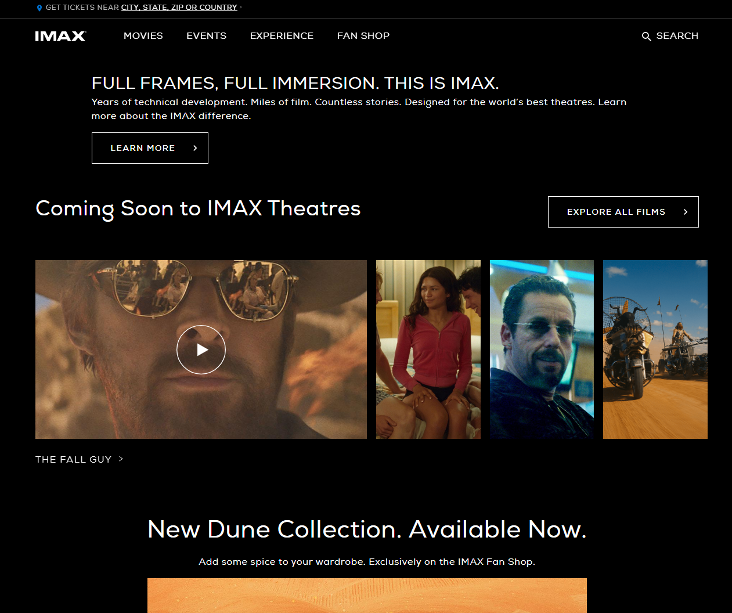Viewport: 732px width, 613px height.
Task: Select poster with woman in pink hoodie
Action: click(x=428, y=349)
